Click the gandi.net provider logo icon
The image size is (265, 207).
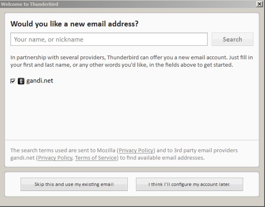coord(21,81)
